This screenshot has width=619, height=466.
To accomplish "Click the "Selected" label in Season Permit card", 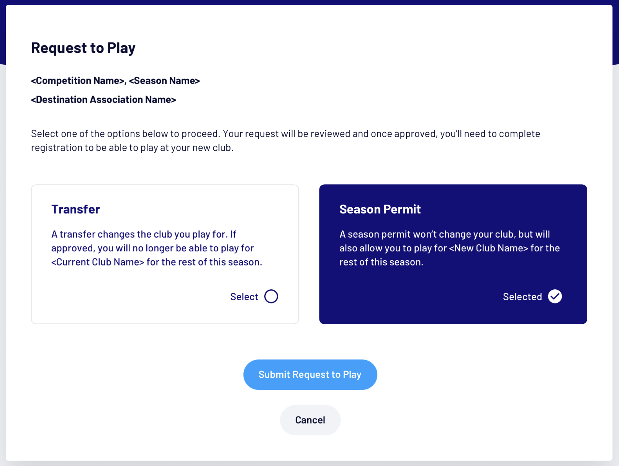I will [522, 297].
